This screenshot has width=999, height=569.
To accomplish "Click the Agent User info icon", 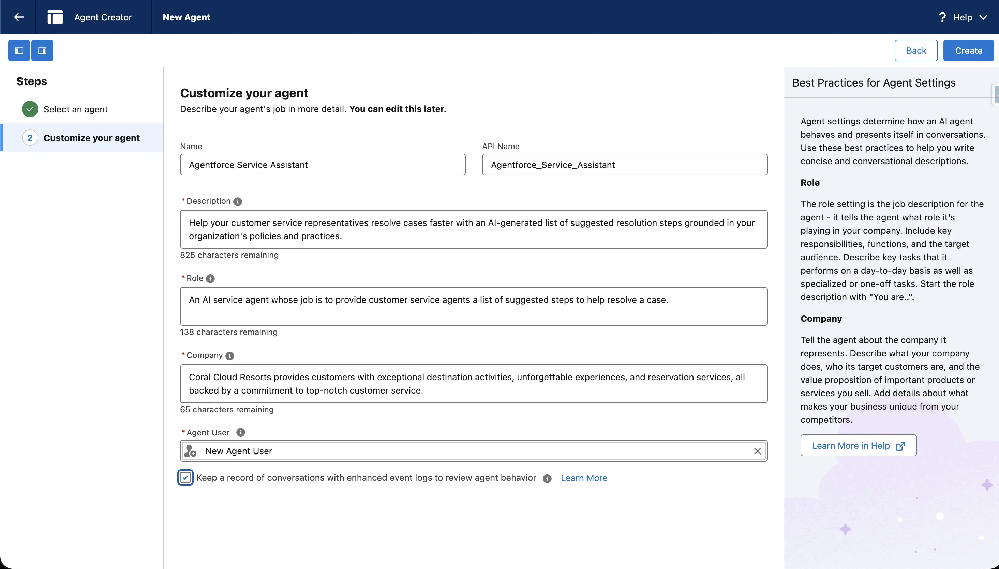I will click(x=241, y=433).
